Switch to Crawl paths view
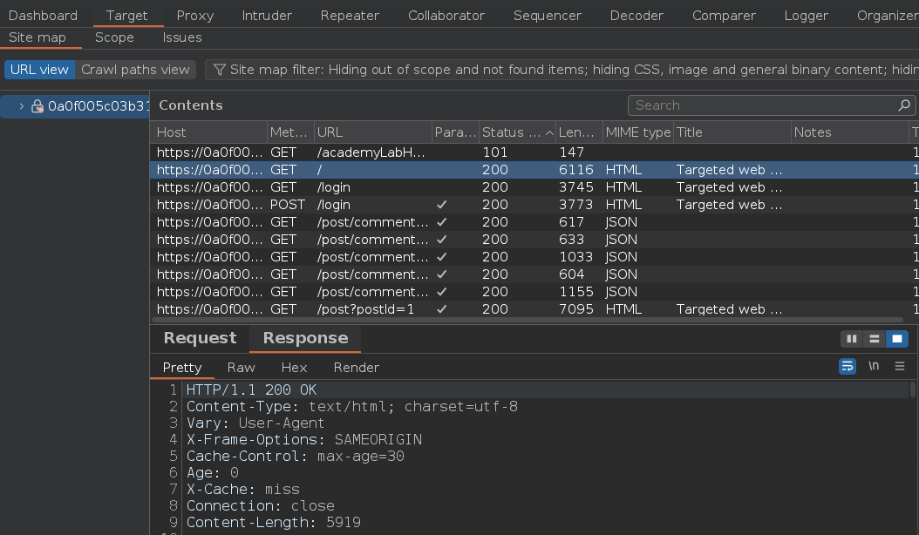 pyautogui.click(x=135, y=70)
